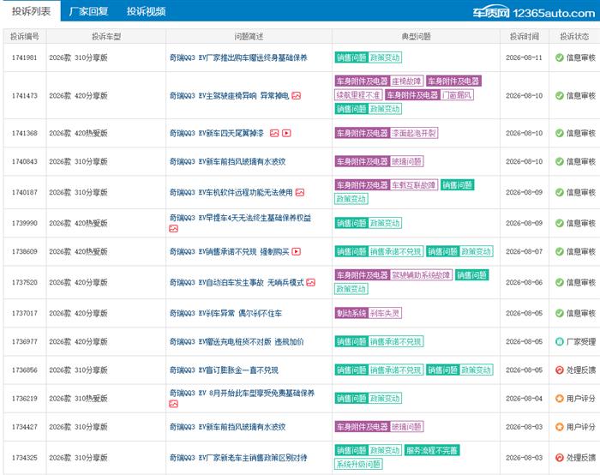Click the 车质网 12365auto.com logo

click(534, 13)
